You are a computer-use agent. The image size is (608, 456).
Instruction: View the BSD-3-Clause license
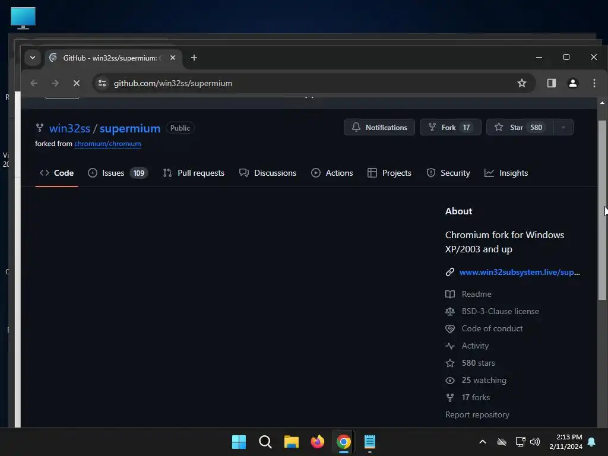tap(500, 311)
